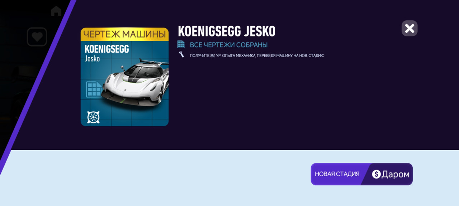Click the mechanic experience description text

click(x=257, y=56)
